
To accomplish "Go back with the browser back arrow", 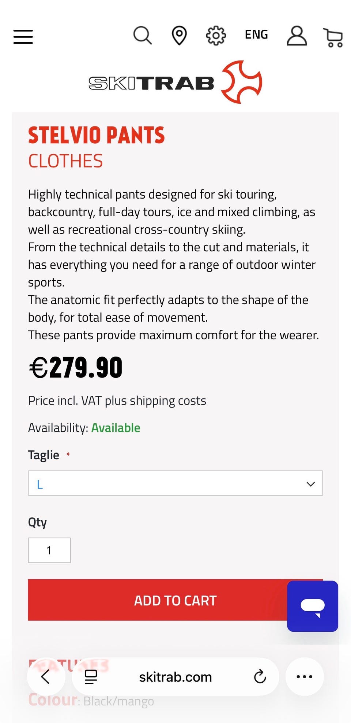I will pyautogui.click(x=46, y=676).
